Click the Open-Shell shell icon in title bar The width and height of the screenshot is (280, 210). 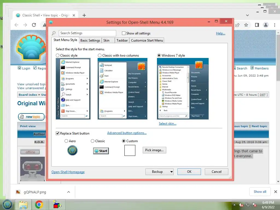[x=51, y=22]
